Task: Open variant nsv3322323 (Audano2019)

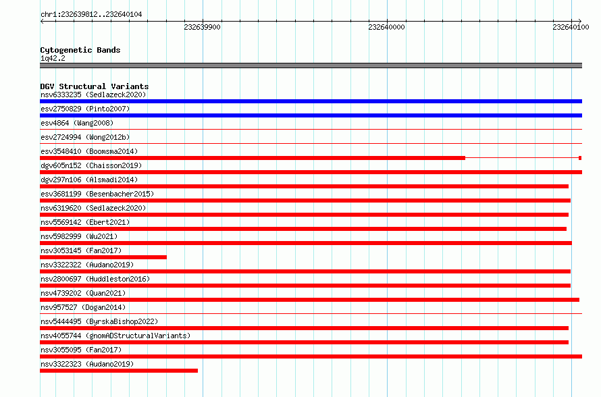Action: point(87,364)
